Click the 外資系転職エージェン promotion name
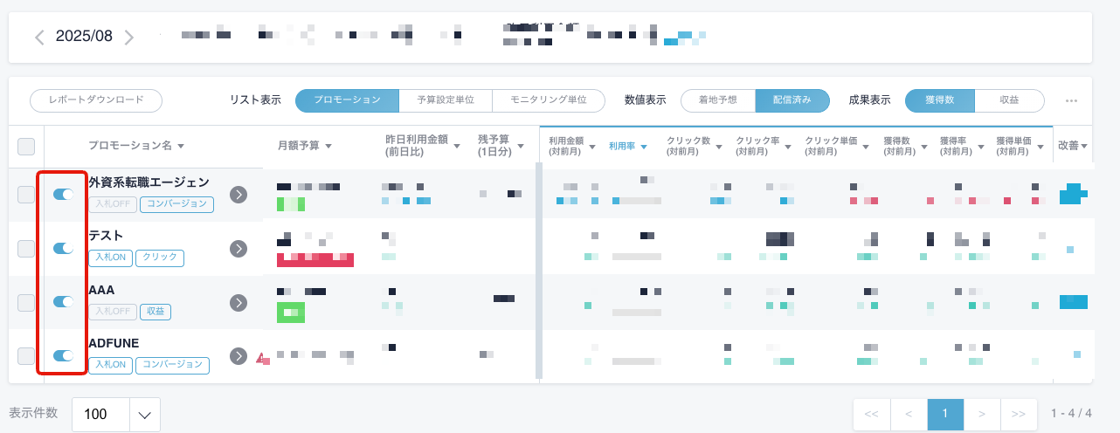This screenshot has height=433, width=1120. pyautogui.click(x=149, y=182)
